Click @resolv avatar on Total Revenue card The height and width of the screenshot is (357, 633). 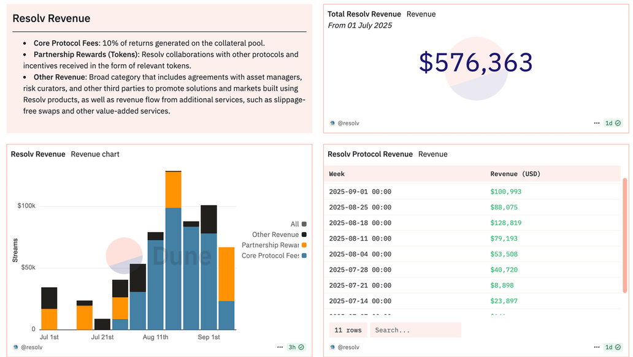pyautogui.click(x=332, y=123)
